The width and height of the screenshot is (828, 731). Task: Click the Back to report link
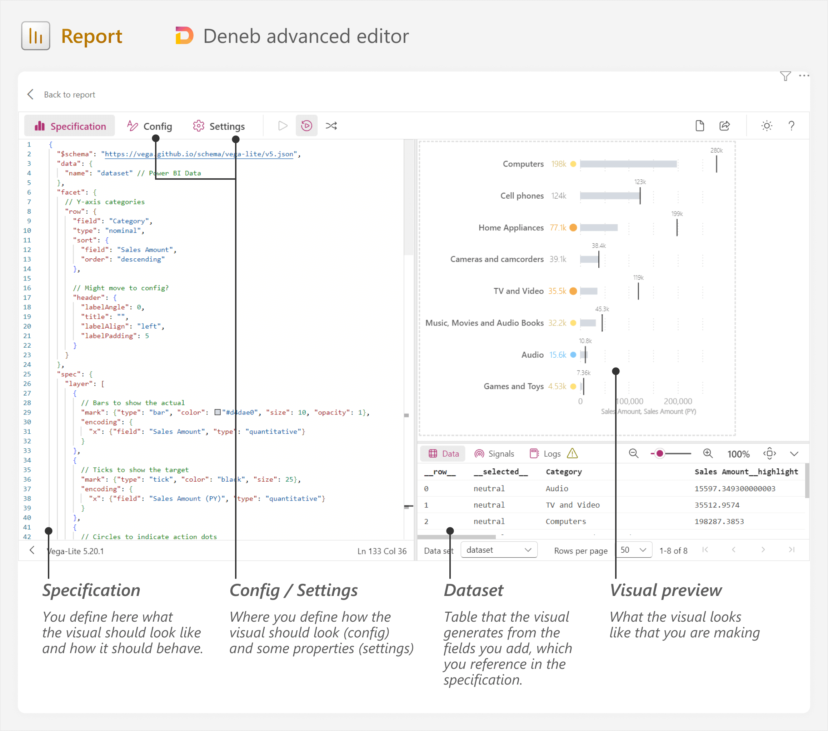pos(70,94)
